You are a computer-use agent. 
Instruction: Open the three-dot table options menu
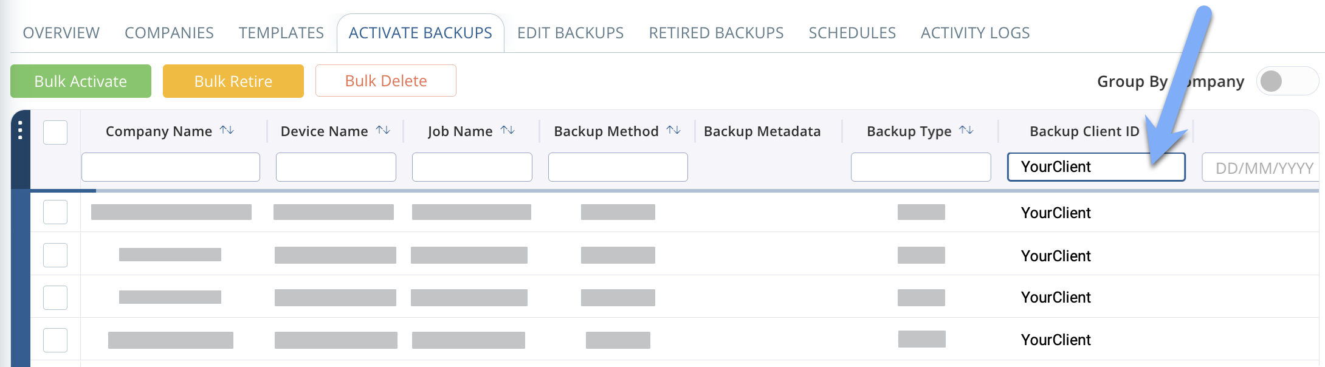click(21, 130)
